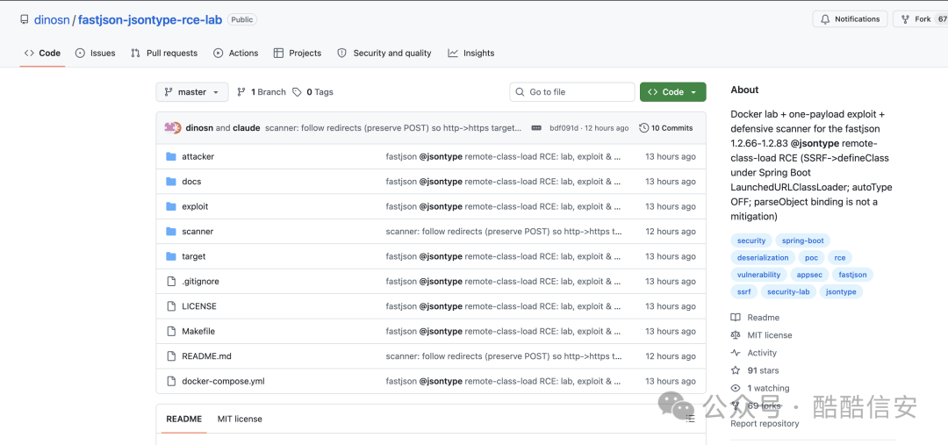Click the repository book icon beside dinosn
The image size is (948, 445).
coord(25,19)
